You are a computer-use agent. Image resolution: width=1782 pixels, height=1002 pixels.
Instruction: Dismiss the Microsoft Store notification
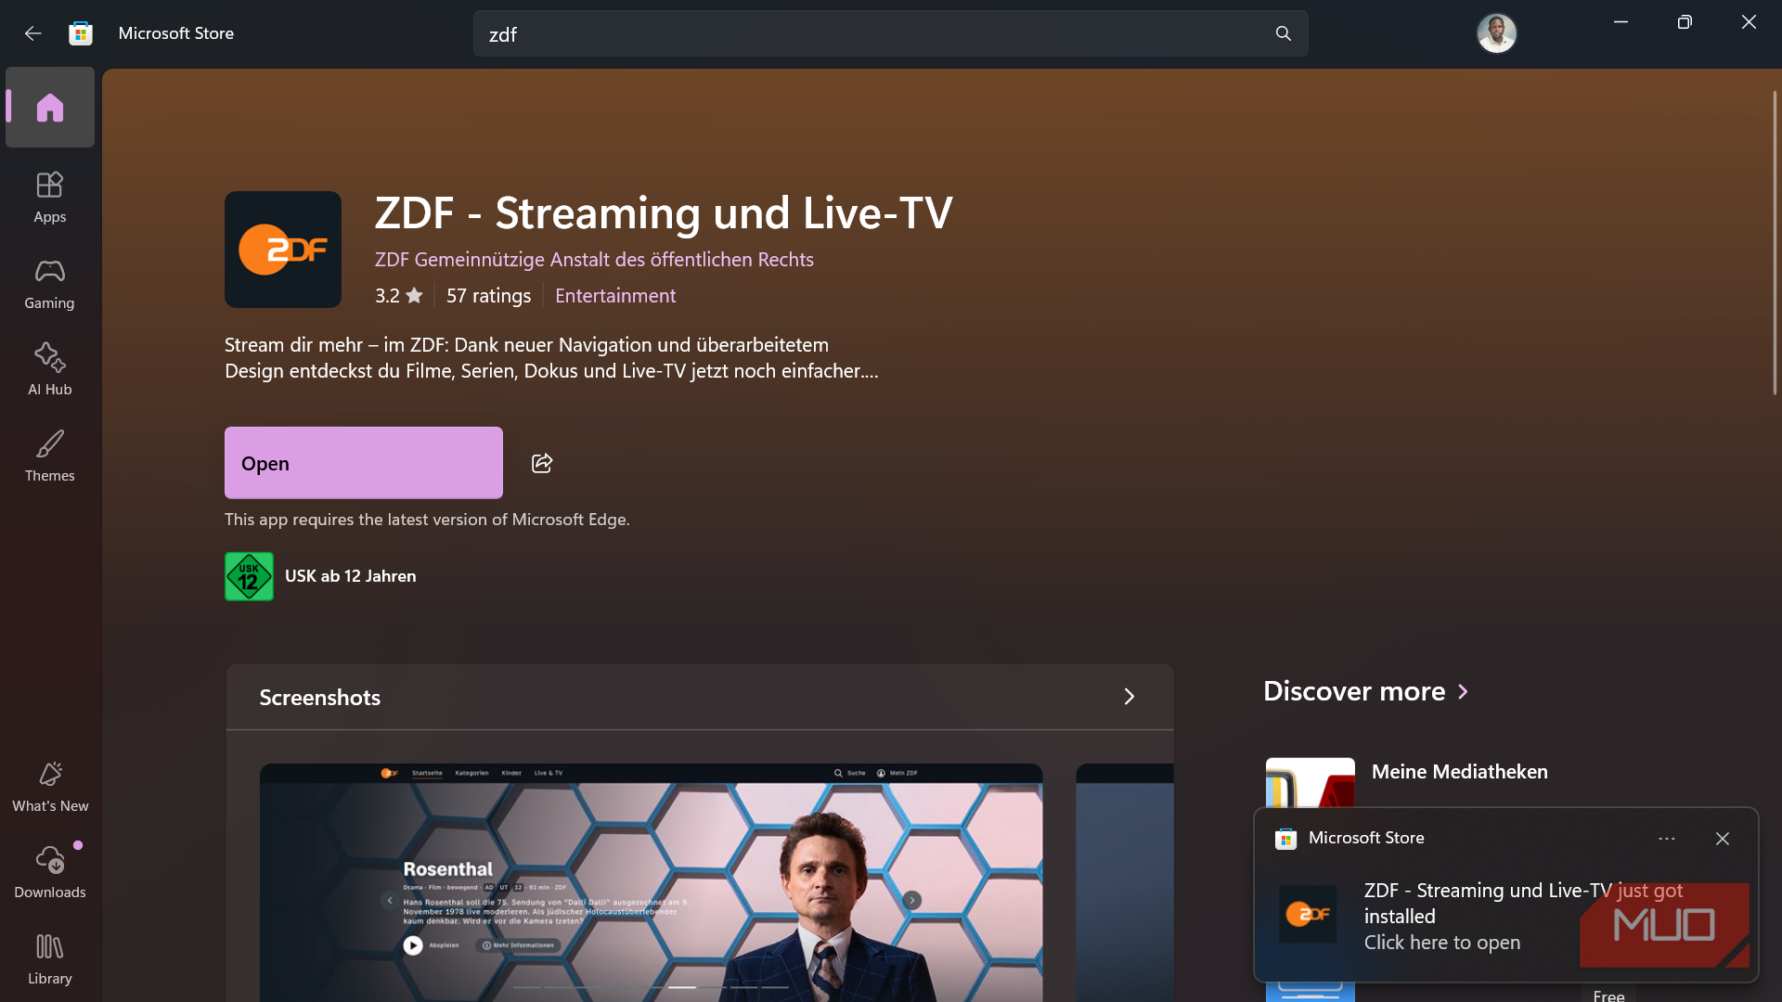[x=1723, y=839]
